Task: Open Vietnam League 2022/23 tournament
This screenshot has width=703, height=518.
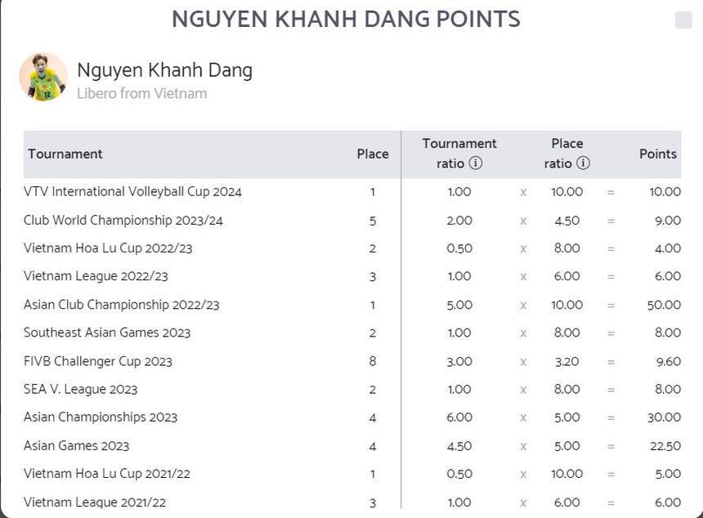Action: tap(96, 276)
